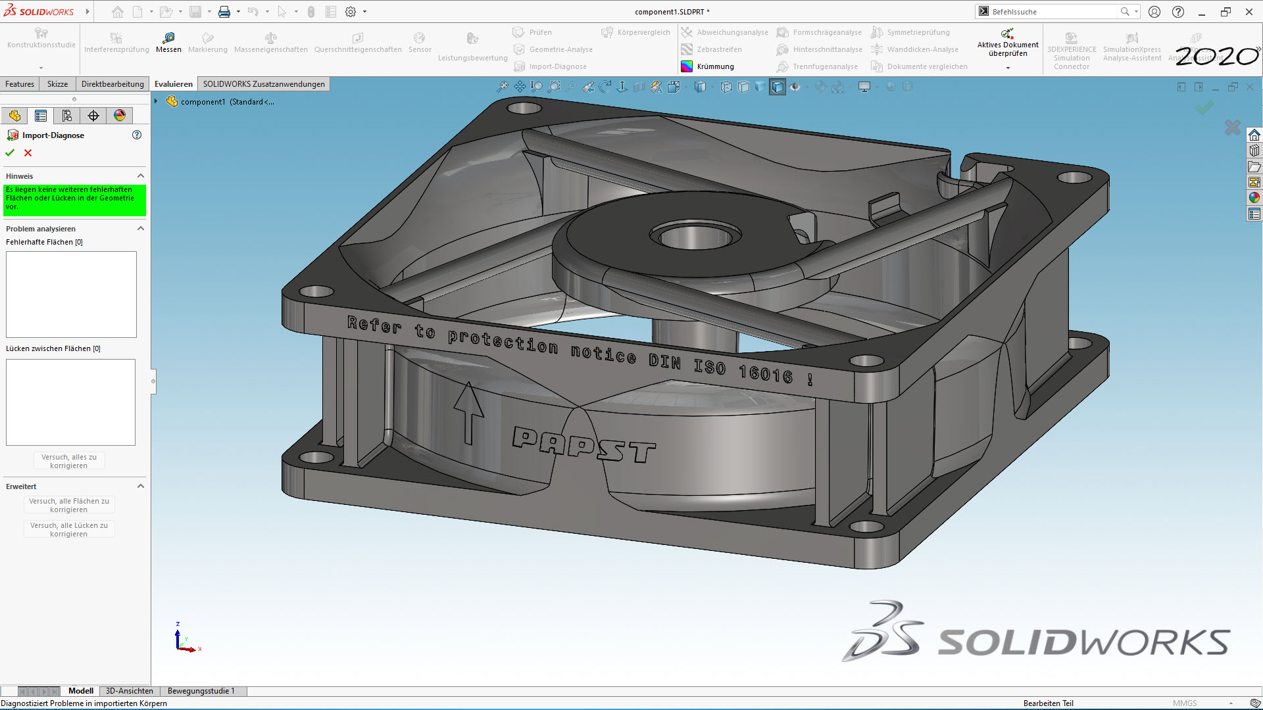
Task: Open the Options gear dropdown arrow
Action: (364, 12)
